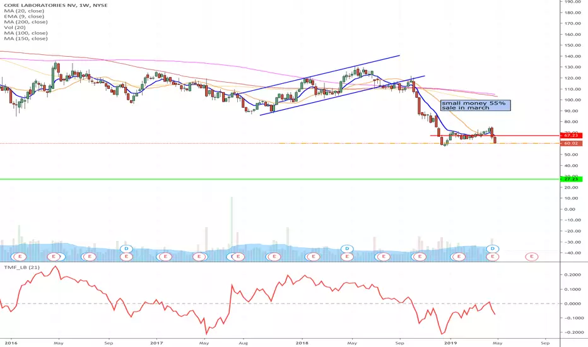Click the 0.2000 value on the TMF axis

tap(574, 274)
